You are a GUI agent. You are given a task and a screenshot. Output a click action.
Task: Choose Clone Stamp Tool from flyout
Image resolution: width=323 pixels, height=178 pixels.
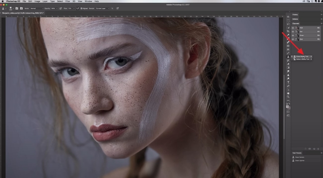302,57
